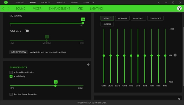Screen dimensions: 184x105
Task: Click the vertical scrollbar on the right
Action: (x=183, y=56)
